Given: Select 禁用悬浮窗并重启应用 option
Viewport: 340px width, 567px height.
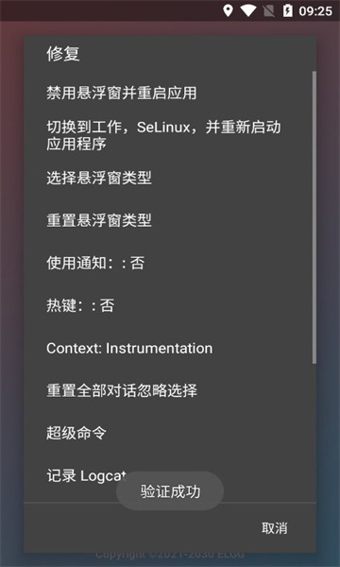Looking at the screenshot, I should click(x=168, y=94).
